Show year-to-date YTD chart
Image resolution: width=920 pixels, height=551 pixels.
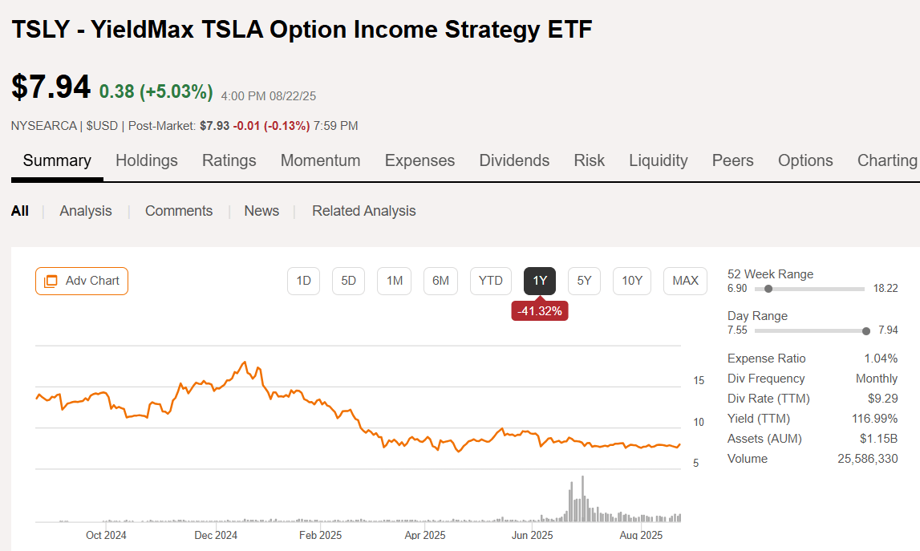[490, 281]
